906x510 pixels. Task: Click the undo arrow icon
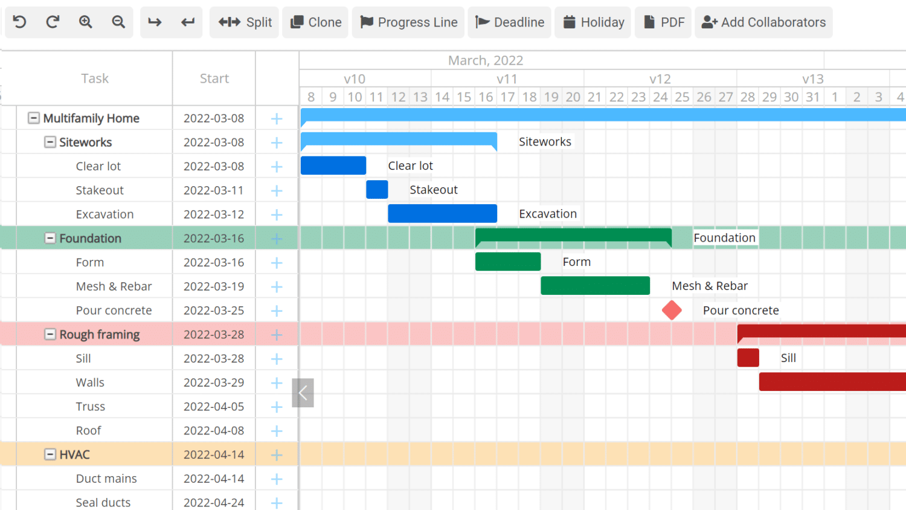click(x=20, y=22)
